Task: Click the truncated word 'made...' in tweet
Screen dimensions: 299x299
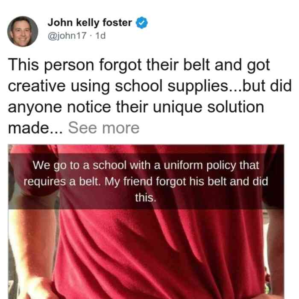Action: tap(35, 128)
